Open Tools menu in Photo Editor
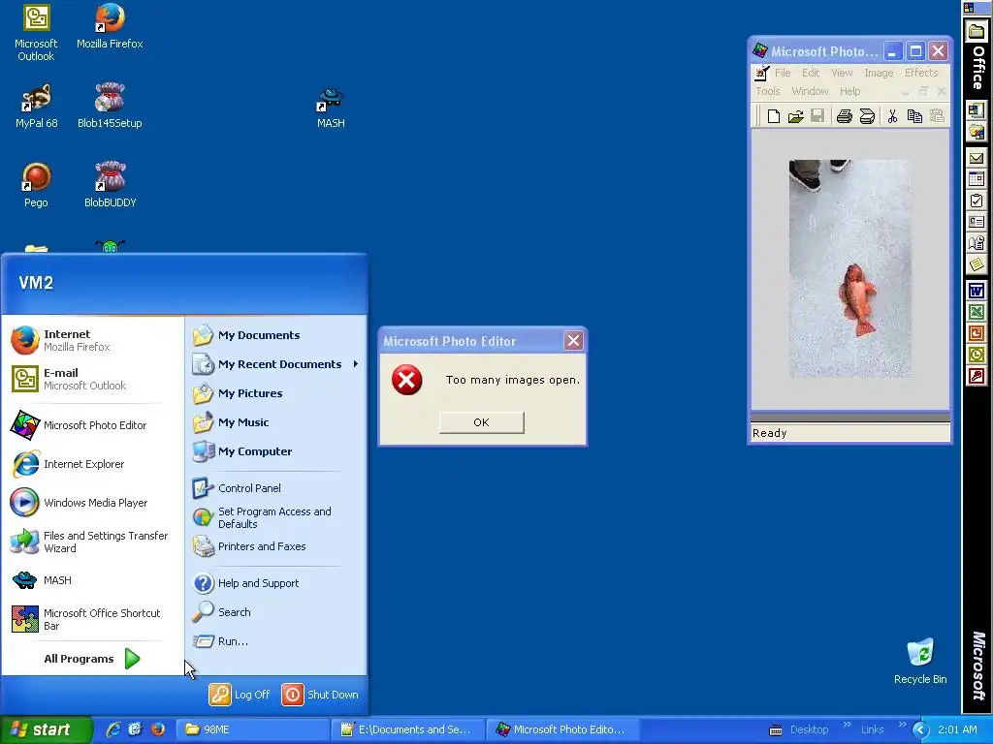Image resolution: width=993 pixels, height=744 pixels. tap(768, 91)
